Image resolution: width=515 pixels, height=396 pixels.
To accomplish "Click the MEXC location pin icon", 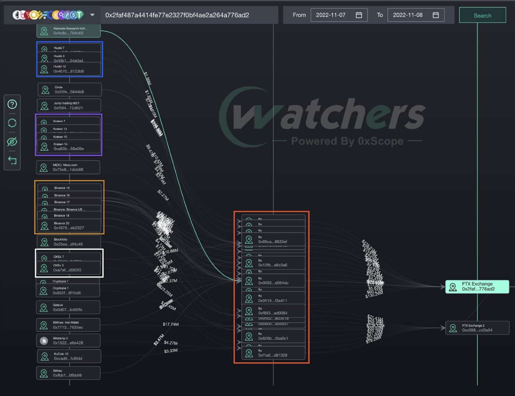I will click(x=44, y=168).
